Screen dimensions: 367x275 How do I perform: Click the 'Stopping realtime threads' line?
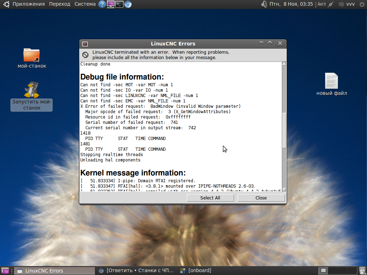point(111,155)
